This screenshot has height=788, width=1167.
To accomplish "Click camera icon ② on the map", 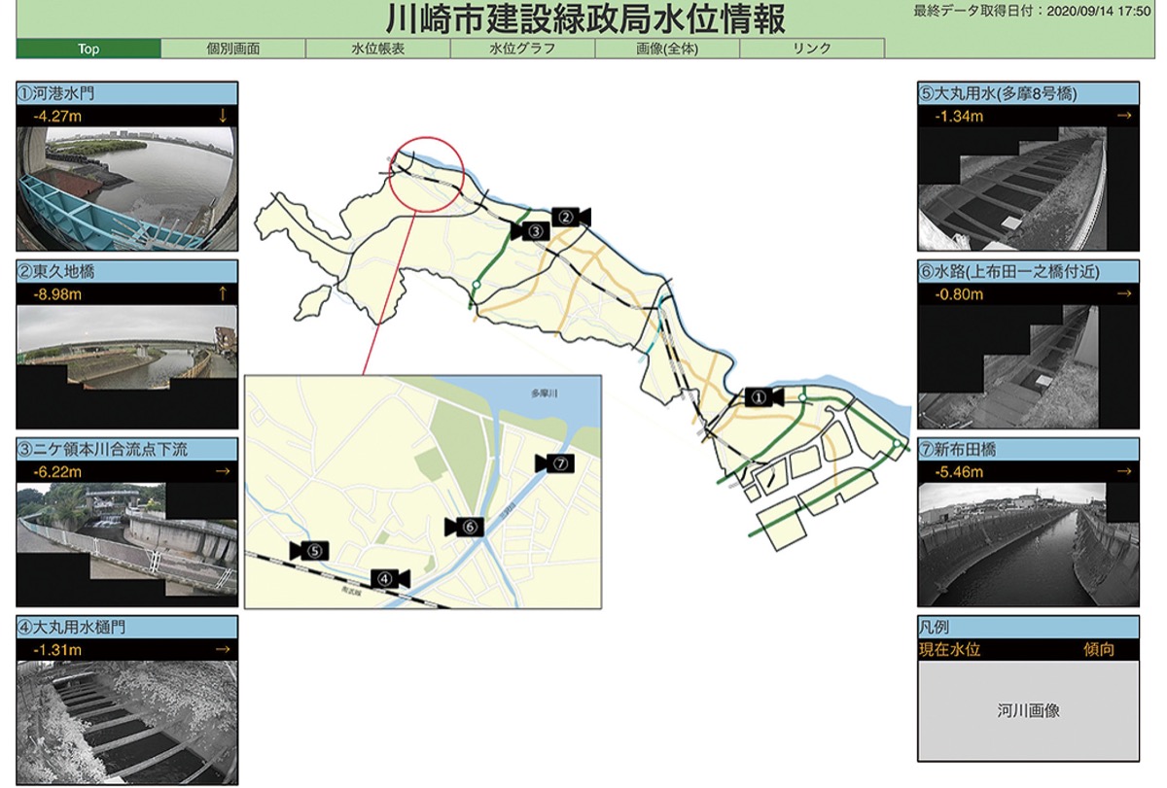I will click(569, 217).
